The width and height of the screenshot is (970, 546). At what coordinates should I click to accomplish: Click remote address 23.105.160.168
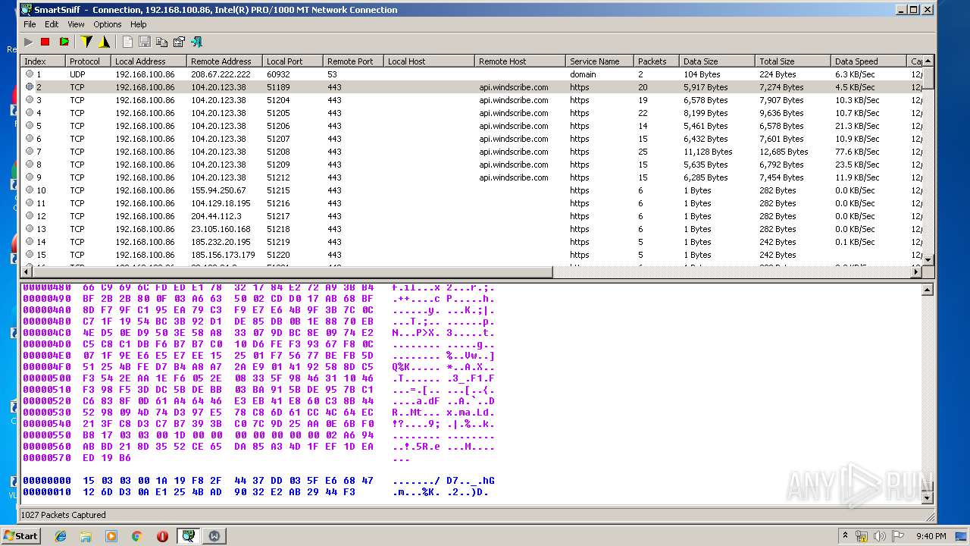(221, 229)
